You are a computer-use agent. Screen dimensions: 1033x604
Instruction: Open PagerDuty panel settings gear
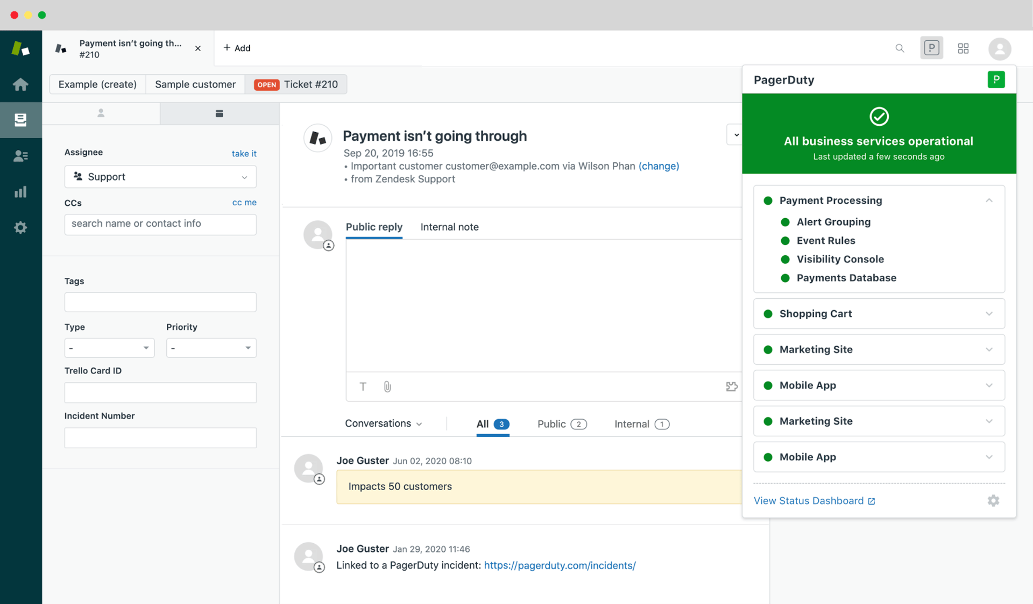(x=993, y=501)
